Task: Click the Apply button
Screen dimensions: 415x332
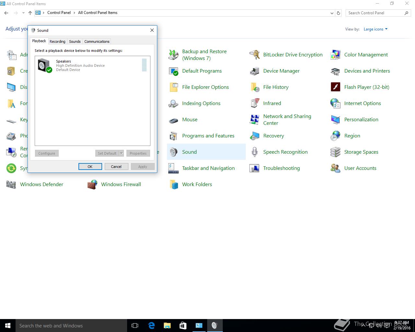Action: [x=143, y=167]
